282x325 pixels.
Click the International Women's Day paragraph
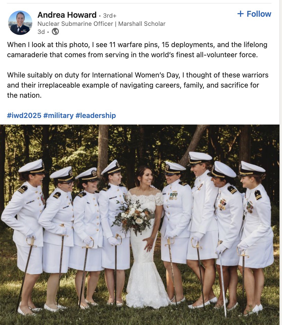[x=138, y=85]
